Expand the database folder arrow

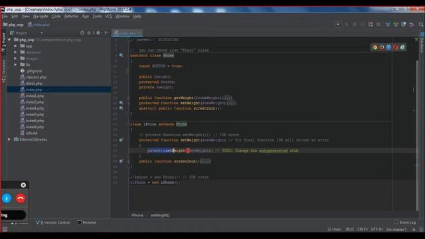pos(15,52)
